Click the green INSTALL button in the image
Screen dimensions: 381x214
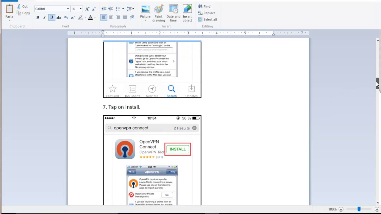click(178, 149)
